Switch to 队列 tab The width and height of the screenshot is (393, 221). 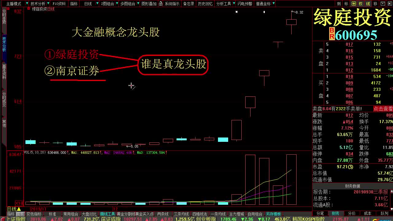[x=384, y=213]
